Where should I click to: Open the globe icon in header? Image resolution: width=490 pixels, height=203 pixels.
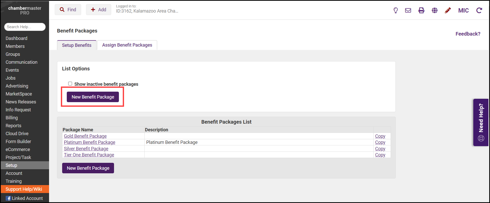[435, 10]
